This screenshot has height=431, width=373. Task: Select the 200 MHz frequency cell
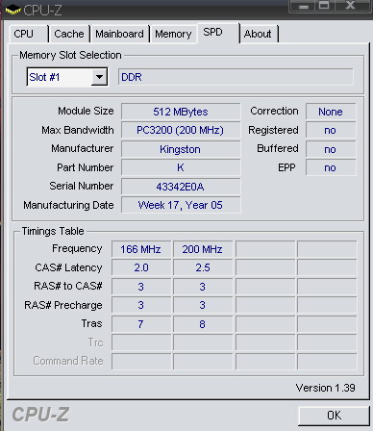(203, 249)
